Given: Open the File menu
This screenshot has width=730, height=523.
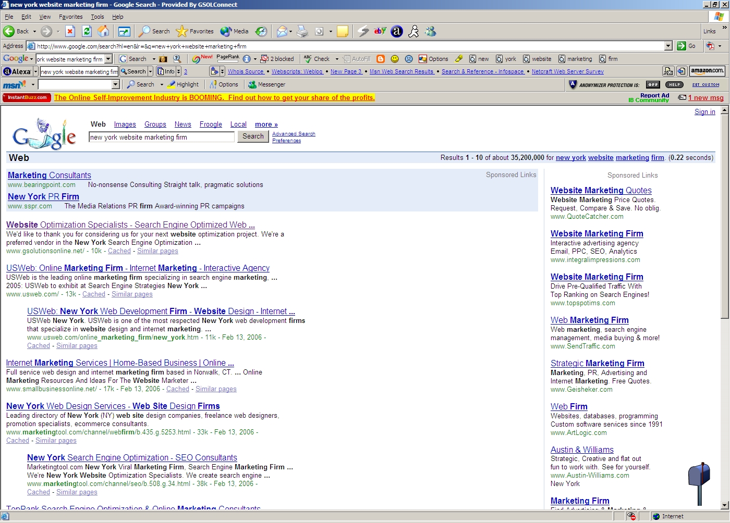Looking at the screenshot, I should [x=9, y=17].
